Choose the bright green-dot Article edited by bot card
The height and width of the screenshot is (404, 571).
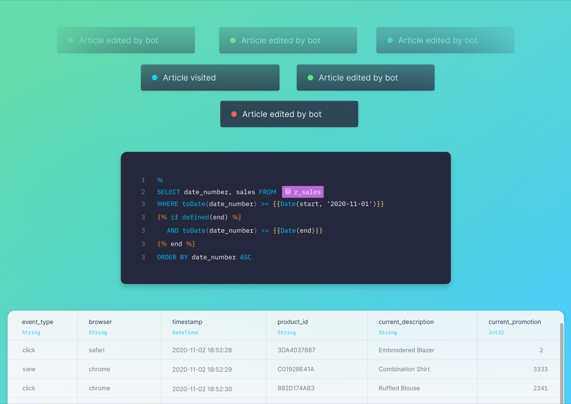click(366, 77)
